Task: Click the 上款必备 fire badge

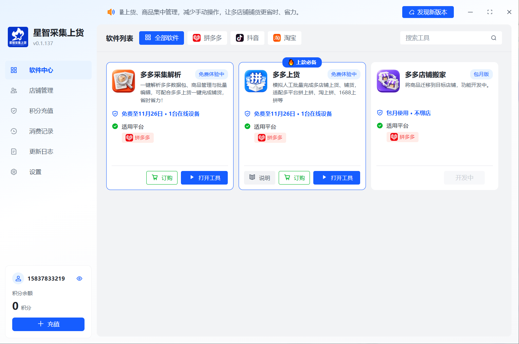Action: [x=302, y=62]
